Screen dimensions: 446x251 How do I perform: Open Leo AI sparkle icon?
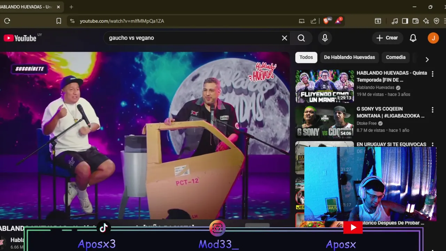point(426,21)
